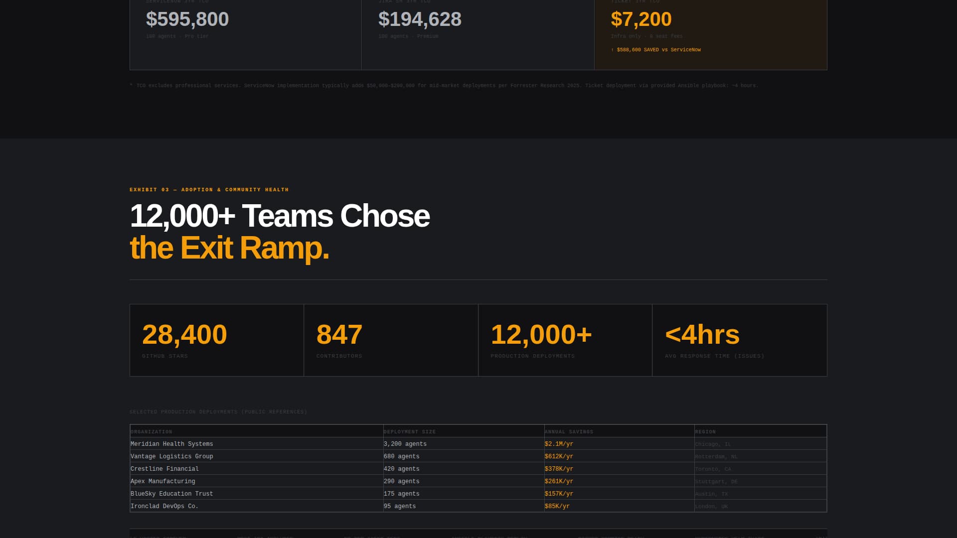The height and width of the screenshot is (538, 957).
Task: Select the Ironclad DevOps Co. row name
Action: pyautogui.click(x=164, y=506)
